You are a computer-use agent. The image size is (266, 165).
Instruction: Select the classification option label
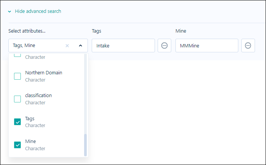(39, 96)
